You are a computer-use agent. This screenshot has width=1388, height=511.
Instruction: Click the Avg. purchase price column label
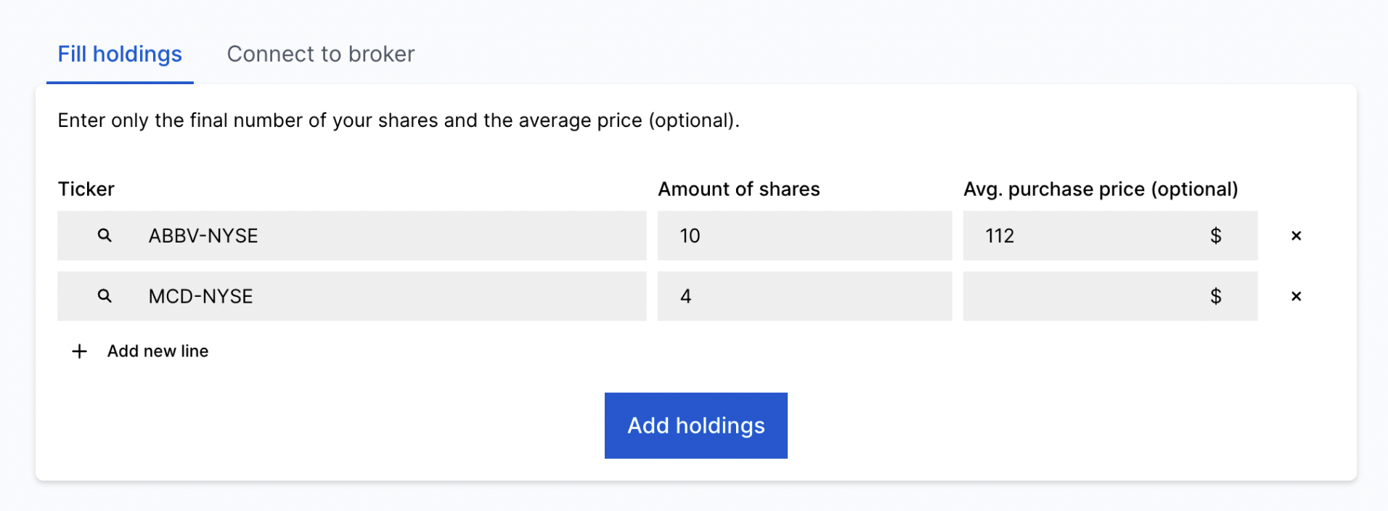pos(1100,189)
